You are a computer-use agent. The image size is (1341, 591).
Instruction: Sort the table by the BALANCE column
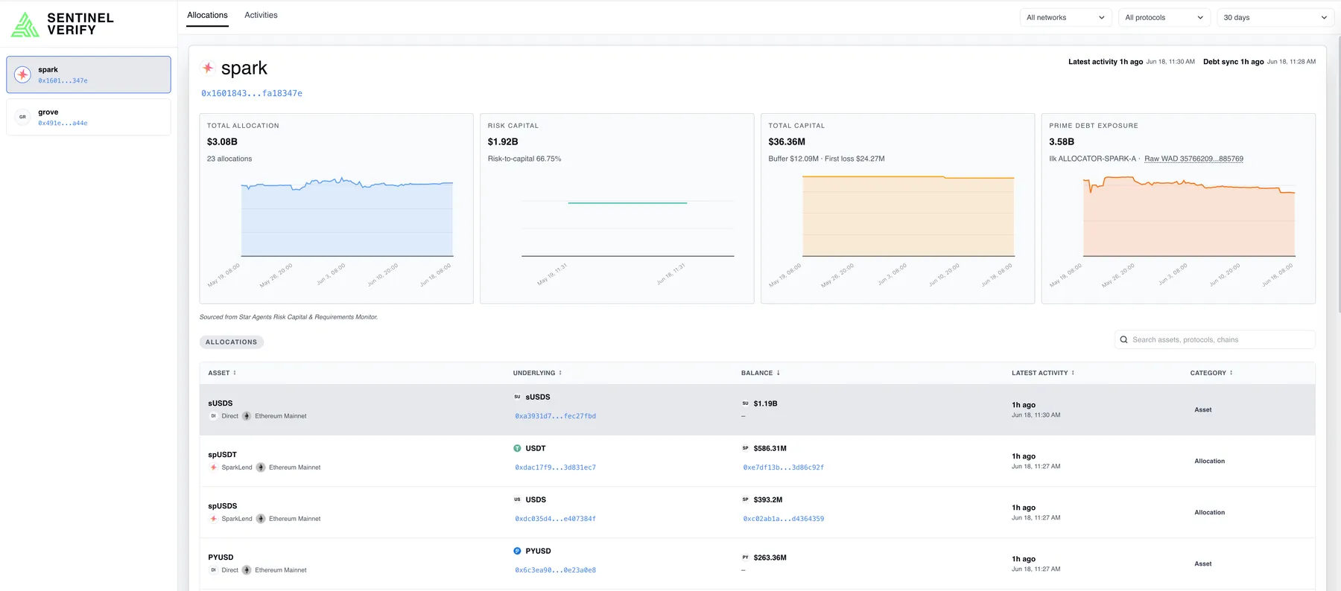point(761,373)
